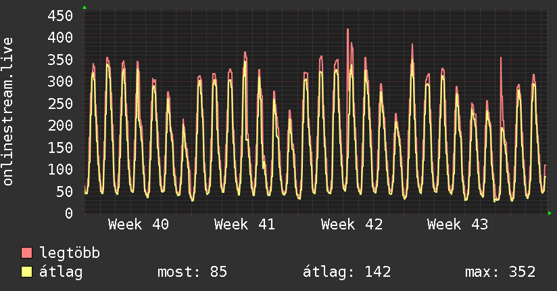This screenshot has height=291, width=557.
Task: Click the Week 41 axis label
Action: point(245,225)
